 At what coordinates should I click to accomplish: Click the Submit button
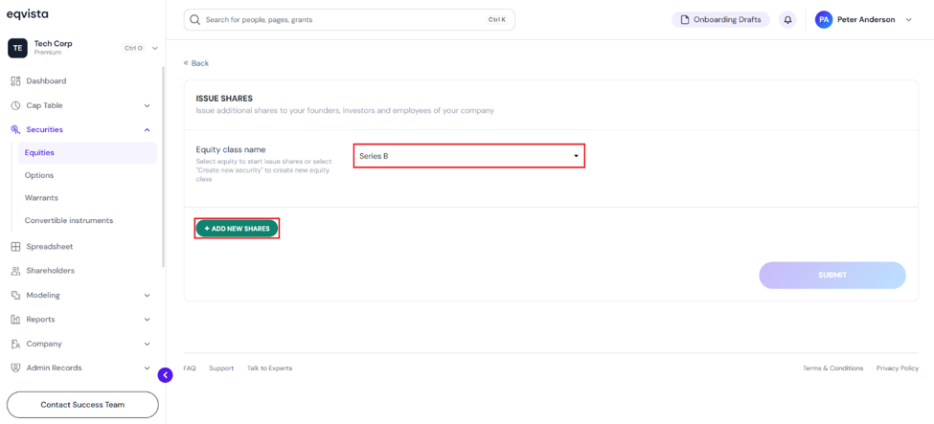(x=832, y=275)
